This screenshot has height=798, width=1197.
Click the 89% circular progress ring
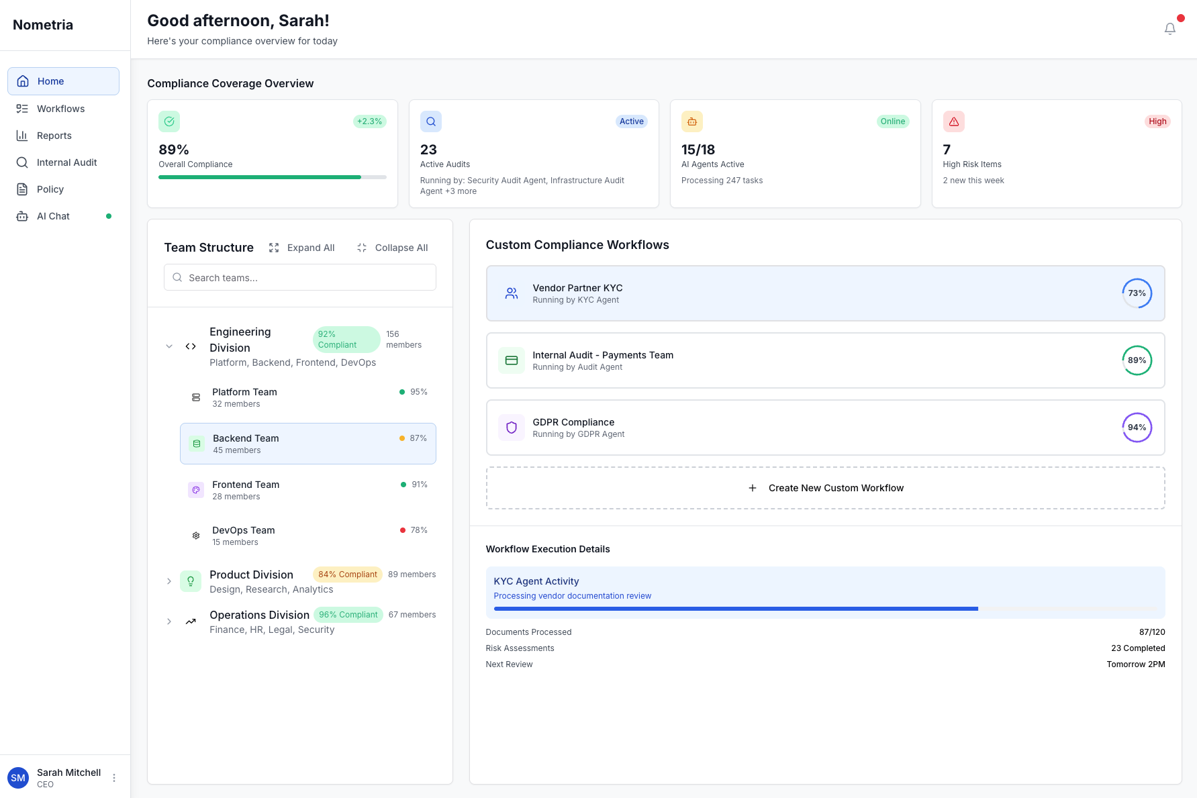click(x=1137, y=360)
